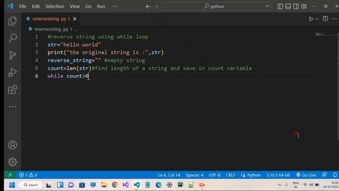The height and width of the screenshot is (191, 339).
Task: Click Ln 6, Col 14 to go to line
Action: pyautogui.click(x=169, y=175)
